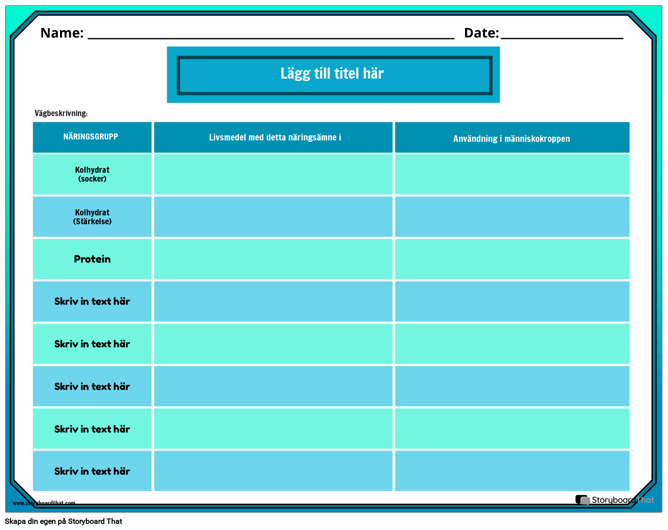The width and height of the screenshot is (668, 530).
Task: Select the 'Vägbeskrivning:' directions label
Action: (x=61, y=113)
